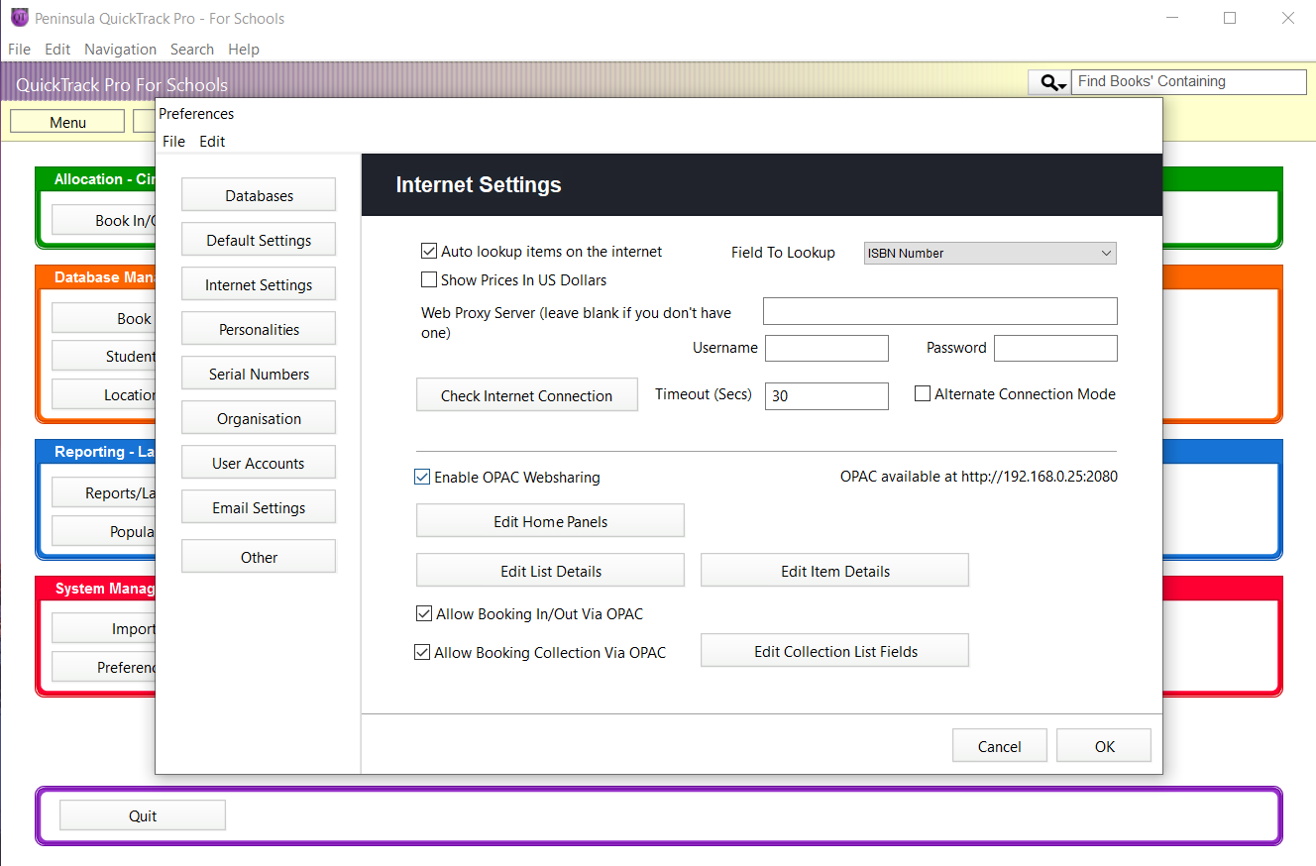This screenshot has height=866, width=1316.
Task: Cancel the Preferences dialog
Action: coord(999,746)
